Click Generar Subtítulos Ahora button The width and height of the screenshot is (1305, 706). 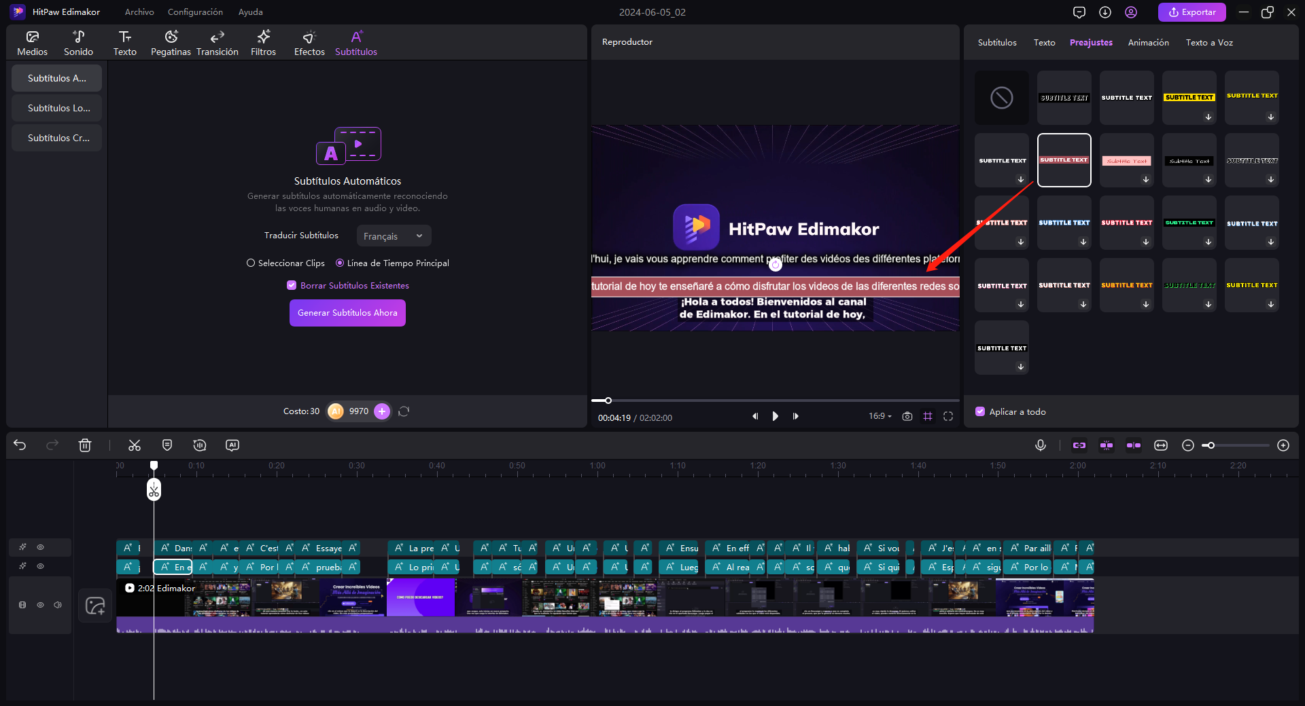pos(347,313)
